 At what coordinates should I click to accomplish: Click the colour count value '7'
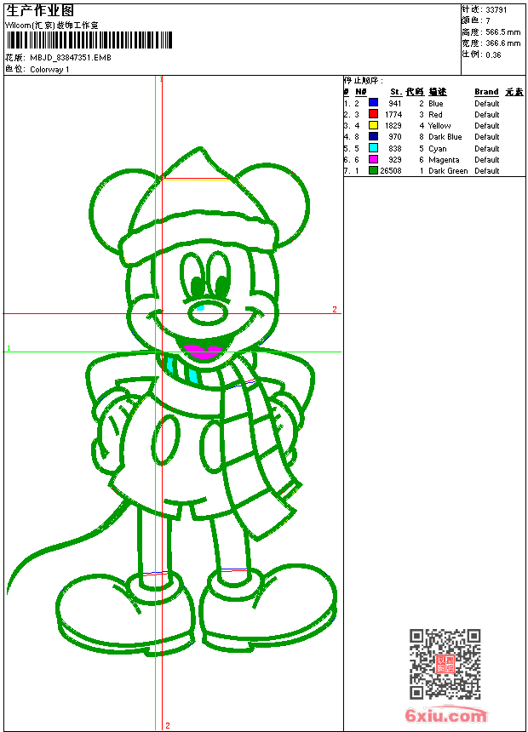click(488, 21)
